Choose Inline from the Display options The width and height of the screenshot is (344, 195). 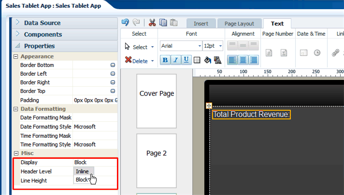pos(83,171)
